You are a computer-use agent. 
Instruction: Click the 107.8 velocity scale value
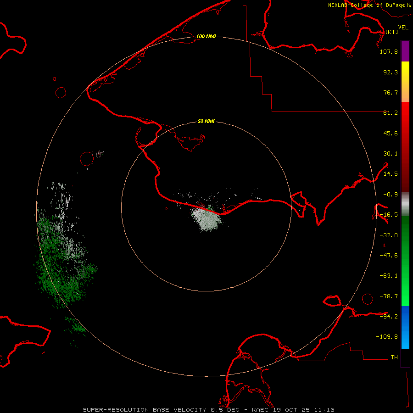point(389,51)
